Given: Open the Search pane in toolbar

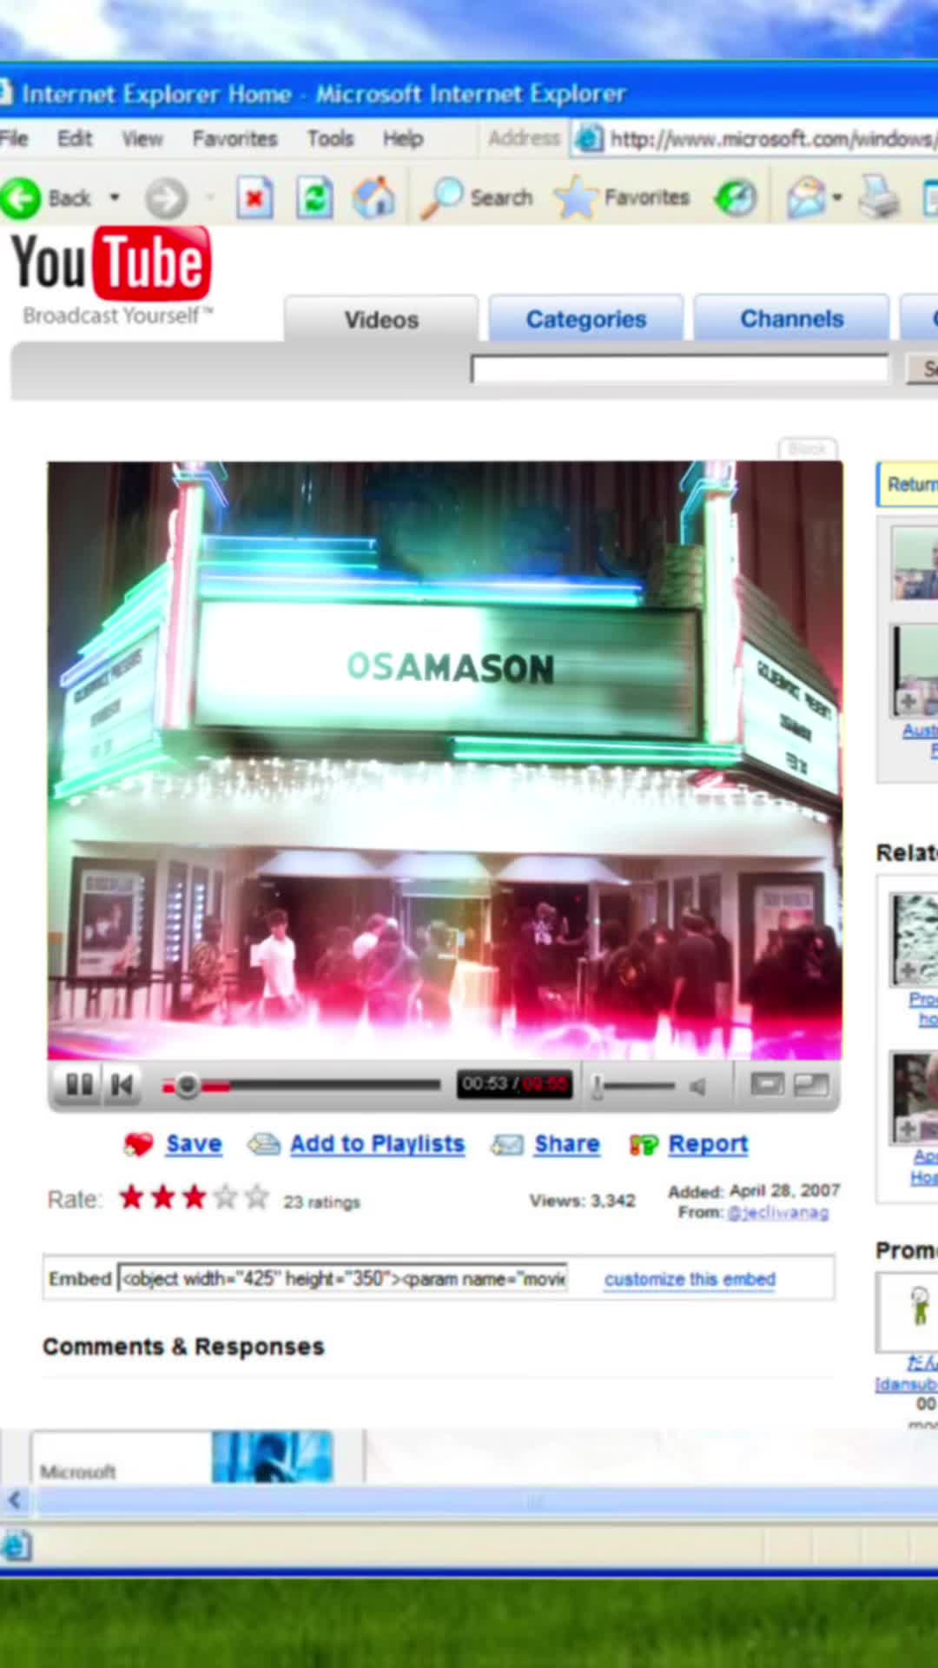Looking at the screenshot, I should pos(476,198).
